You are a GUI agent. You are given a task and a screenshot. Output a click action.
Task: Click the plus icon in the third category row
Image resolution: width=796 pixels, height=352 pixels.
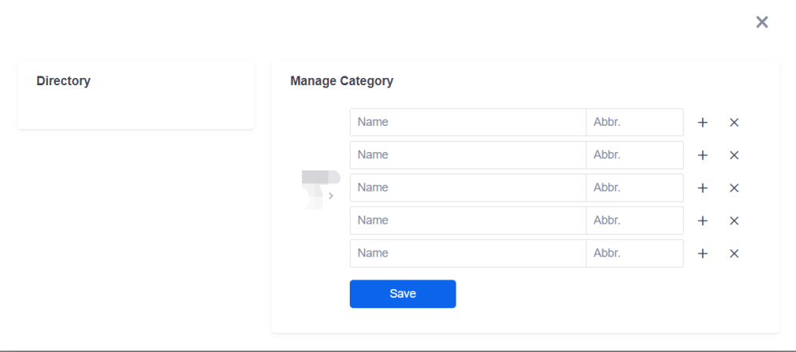tap(703, 188)
